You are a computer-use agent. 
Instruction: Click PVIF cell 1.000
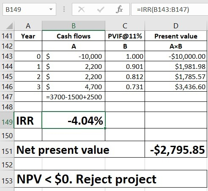[x=125, y=56]
